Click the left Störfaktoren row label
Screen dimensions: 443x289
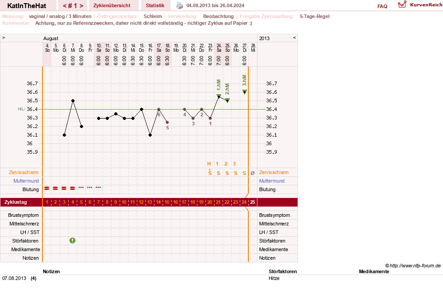coord(25,241)
